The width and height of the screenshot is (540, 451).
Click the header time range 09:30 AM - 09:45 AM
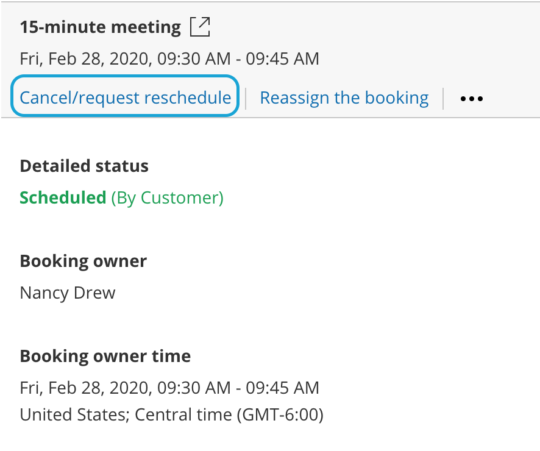click(x=238, y=59)
